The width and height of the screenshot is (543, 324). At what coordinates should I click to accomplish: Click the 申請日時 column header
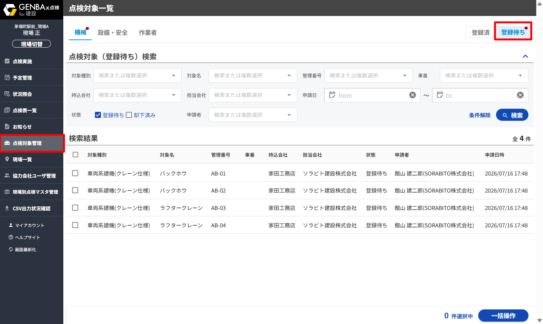[x=494, y=155]
